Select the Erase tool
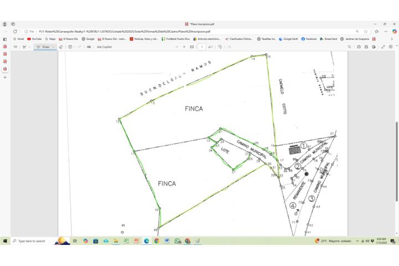The image size is (399, 266). [61, 47]
